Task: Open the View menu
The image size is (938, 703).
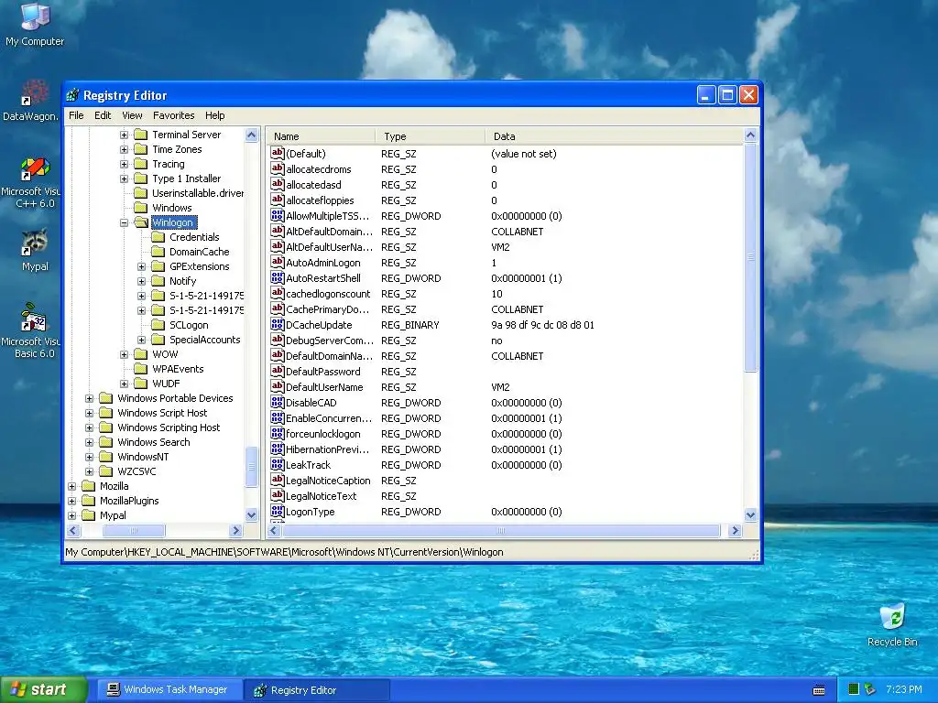Action: [x=132, y=115]
